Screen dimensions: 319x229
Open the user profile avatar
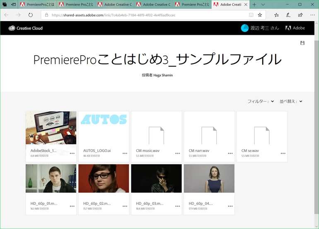point(244,28)
